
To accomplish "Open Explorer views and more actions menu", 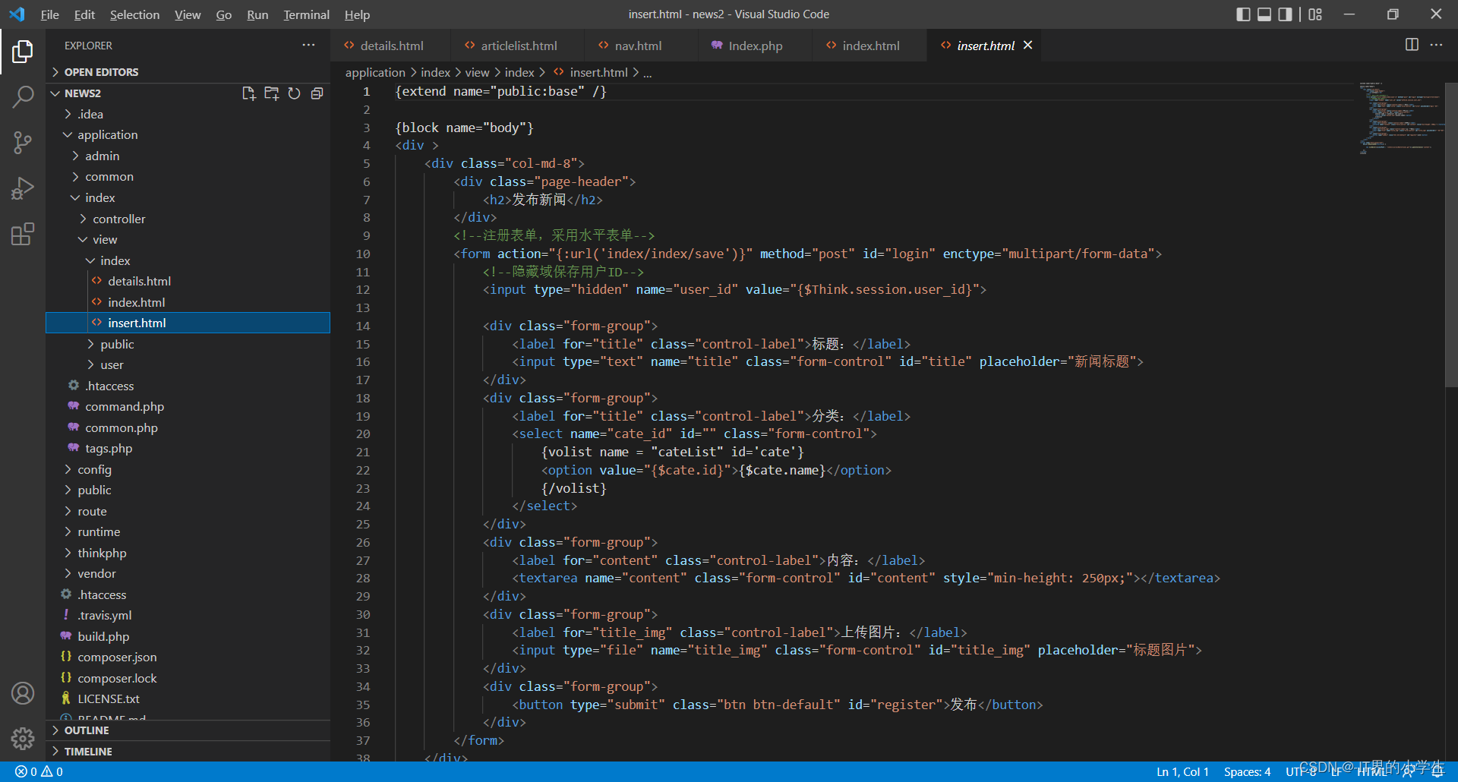I will (308, 46).
